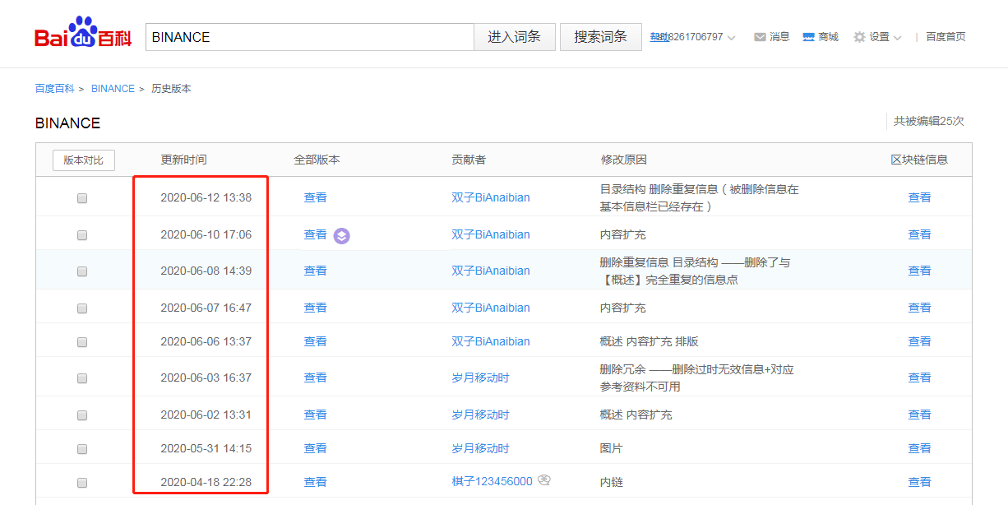Click purple badge icon beside 2020-06-10 version

[342, 236]
